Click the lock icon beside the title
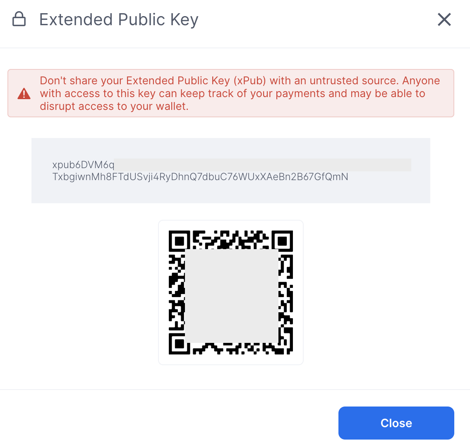The image size is (470, 447). 19,19
